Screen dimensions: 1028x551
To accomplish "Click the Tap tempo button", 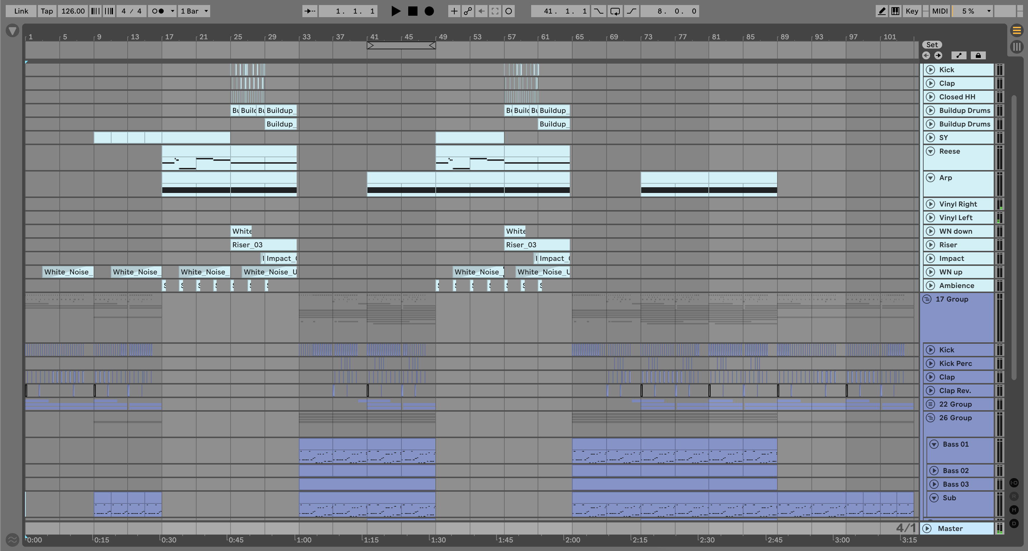I will [47, 11].
